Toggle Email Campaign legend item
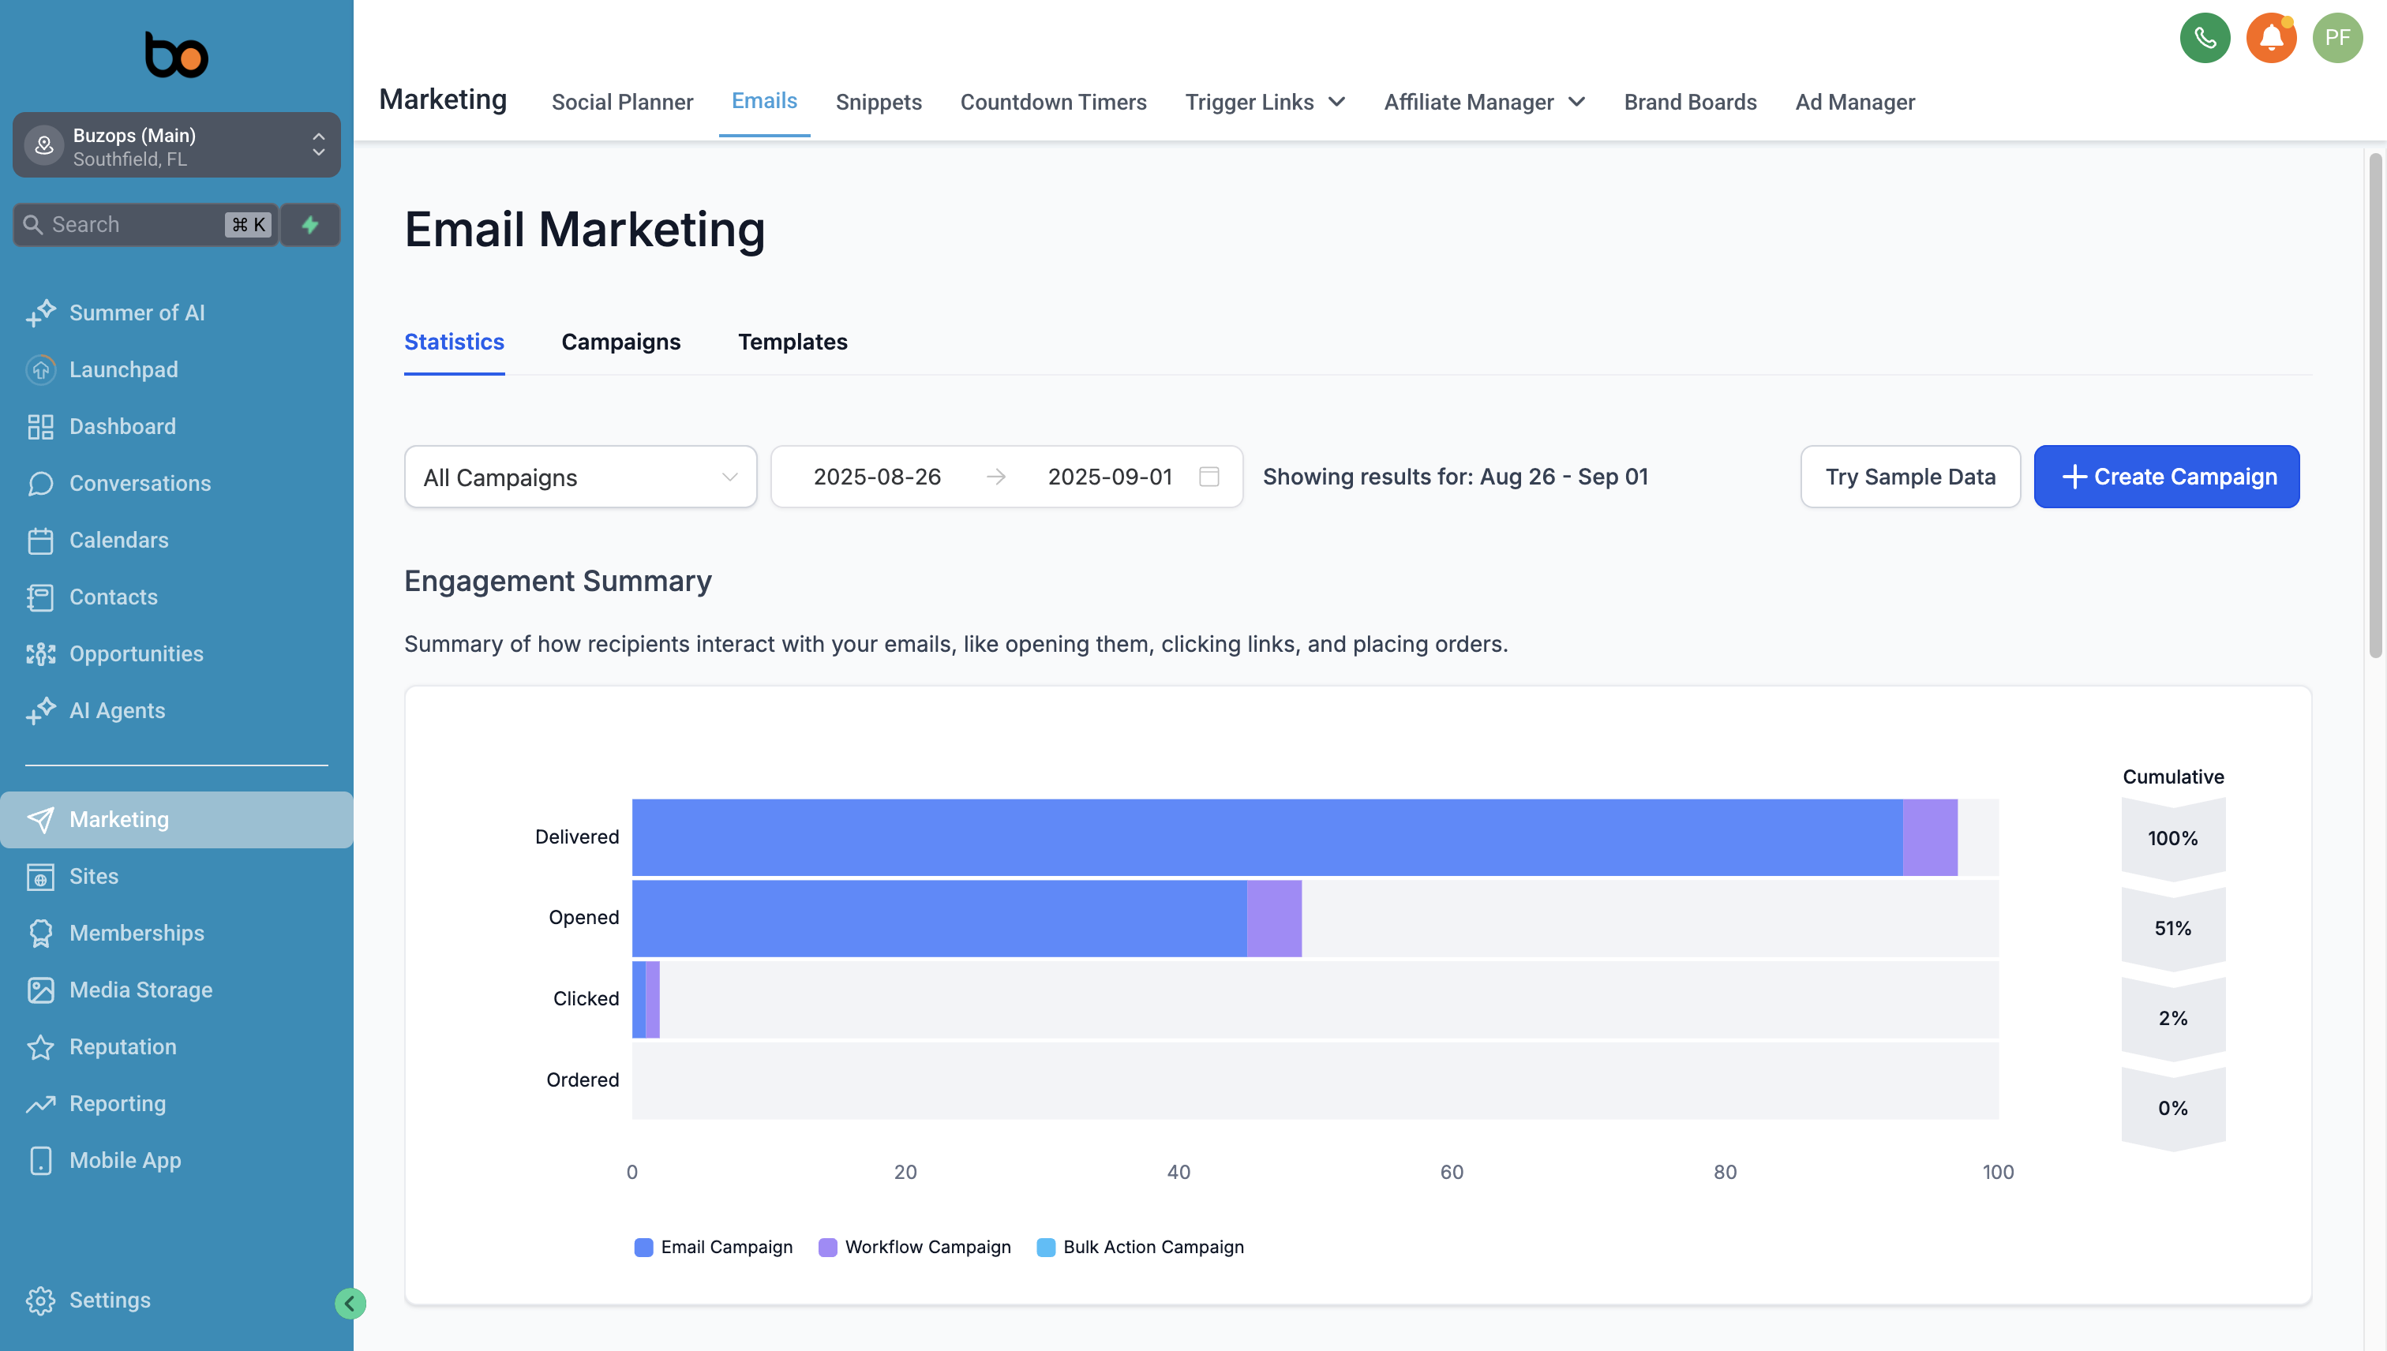The height and width of the screenshot is (1351, 2387). [x=714, y=1247]
